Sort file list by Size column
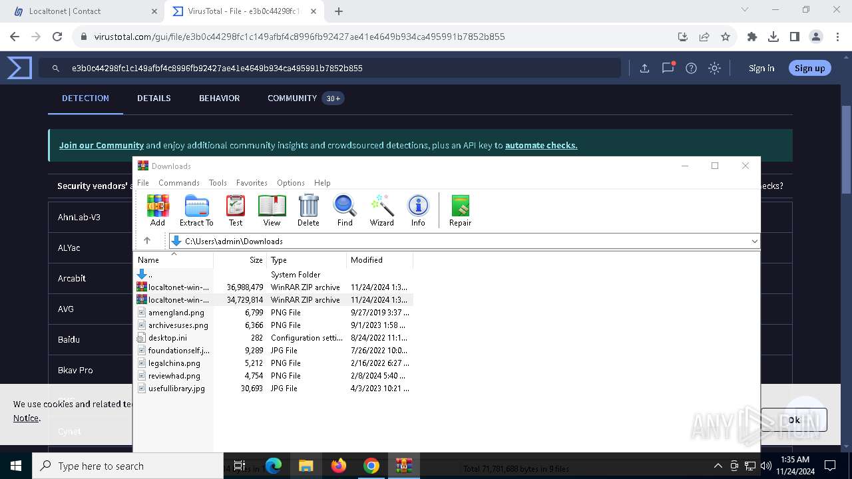This screenshot has width=852, height=479. (x=240, y=259)
